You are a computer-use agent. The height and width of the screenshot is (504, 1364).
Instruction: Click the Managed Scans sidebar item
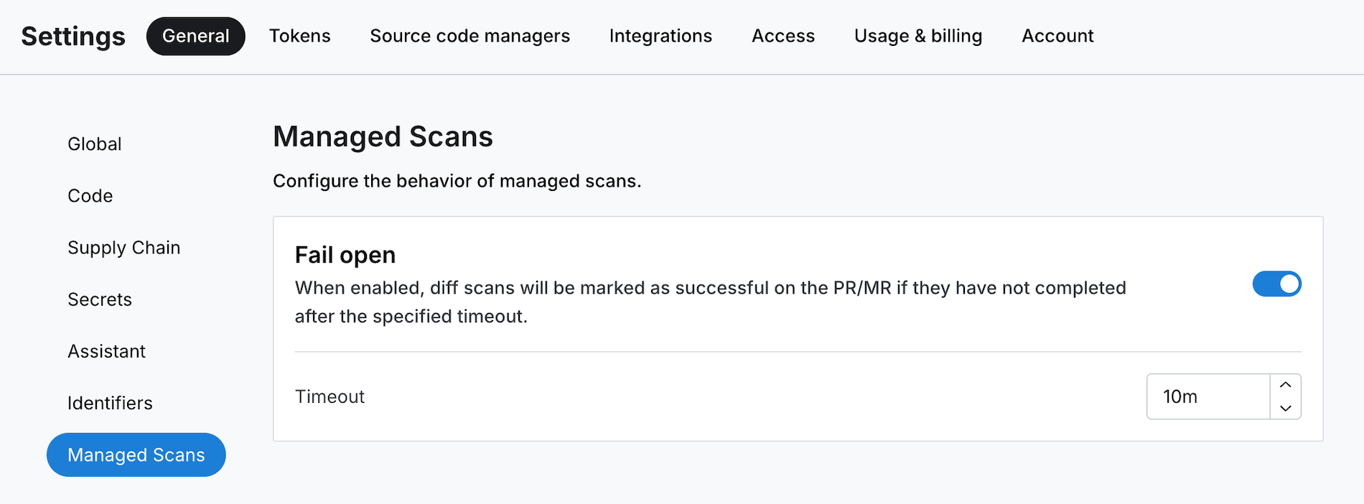pos(136,454)
